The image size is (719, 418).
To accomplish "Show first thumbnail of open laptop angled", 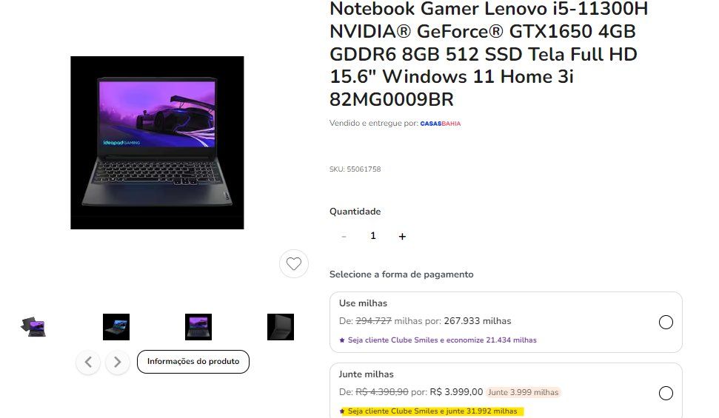I will click(x=33, y=327).
